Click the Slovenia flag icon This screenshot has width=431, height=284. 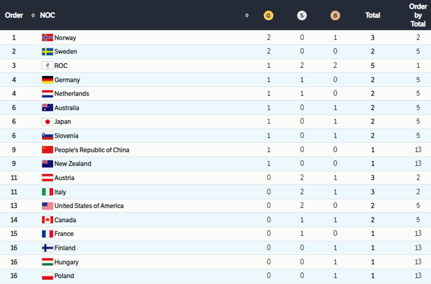tap(47, 136)
